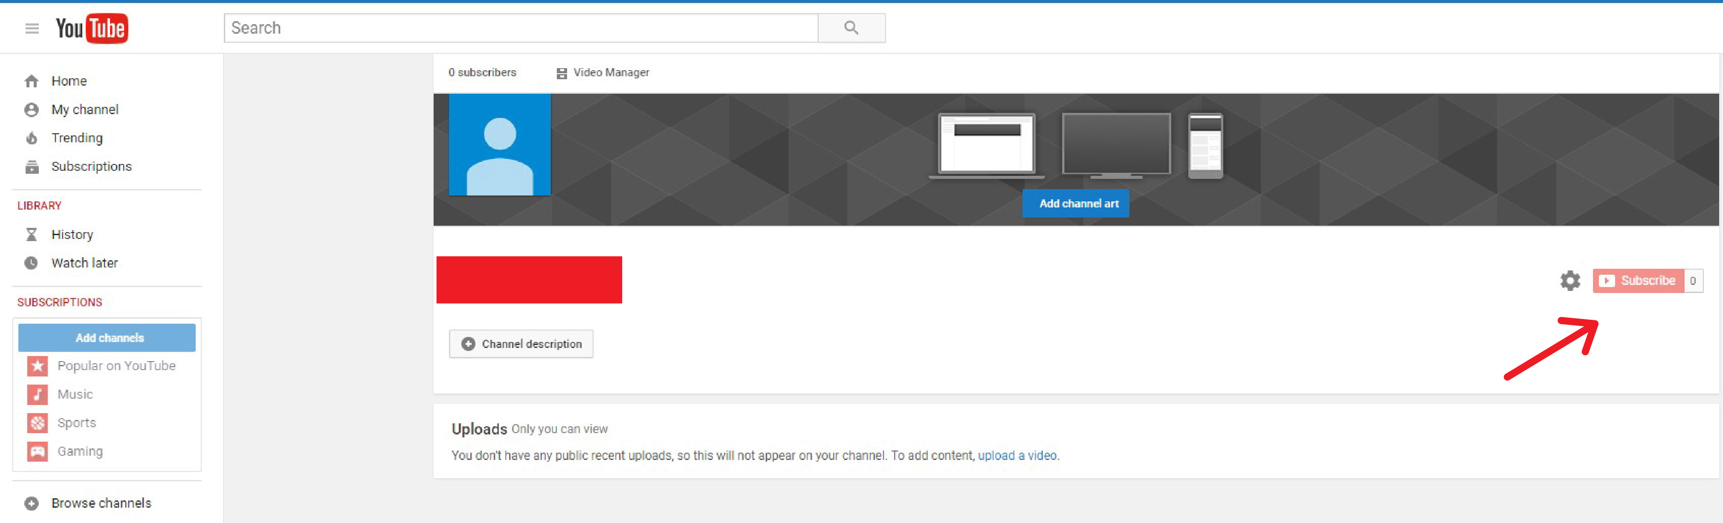Click the Video Manager icon

tap(562, 73)
